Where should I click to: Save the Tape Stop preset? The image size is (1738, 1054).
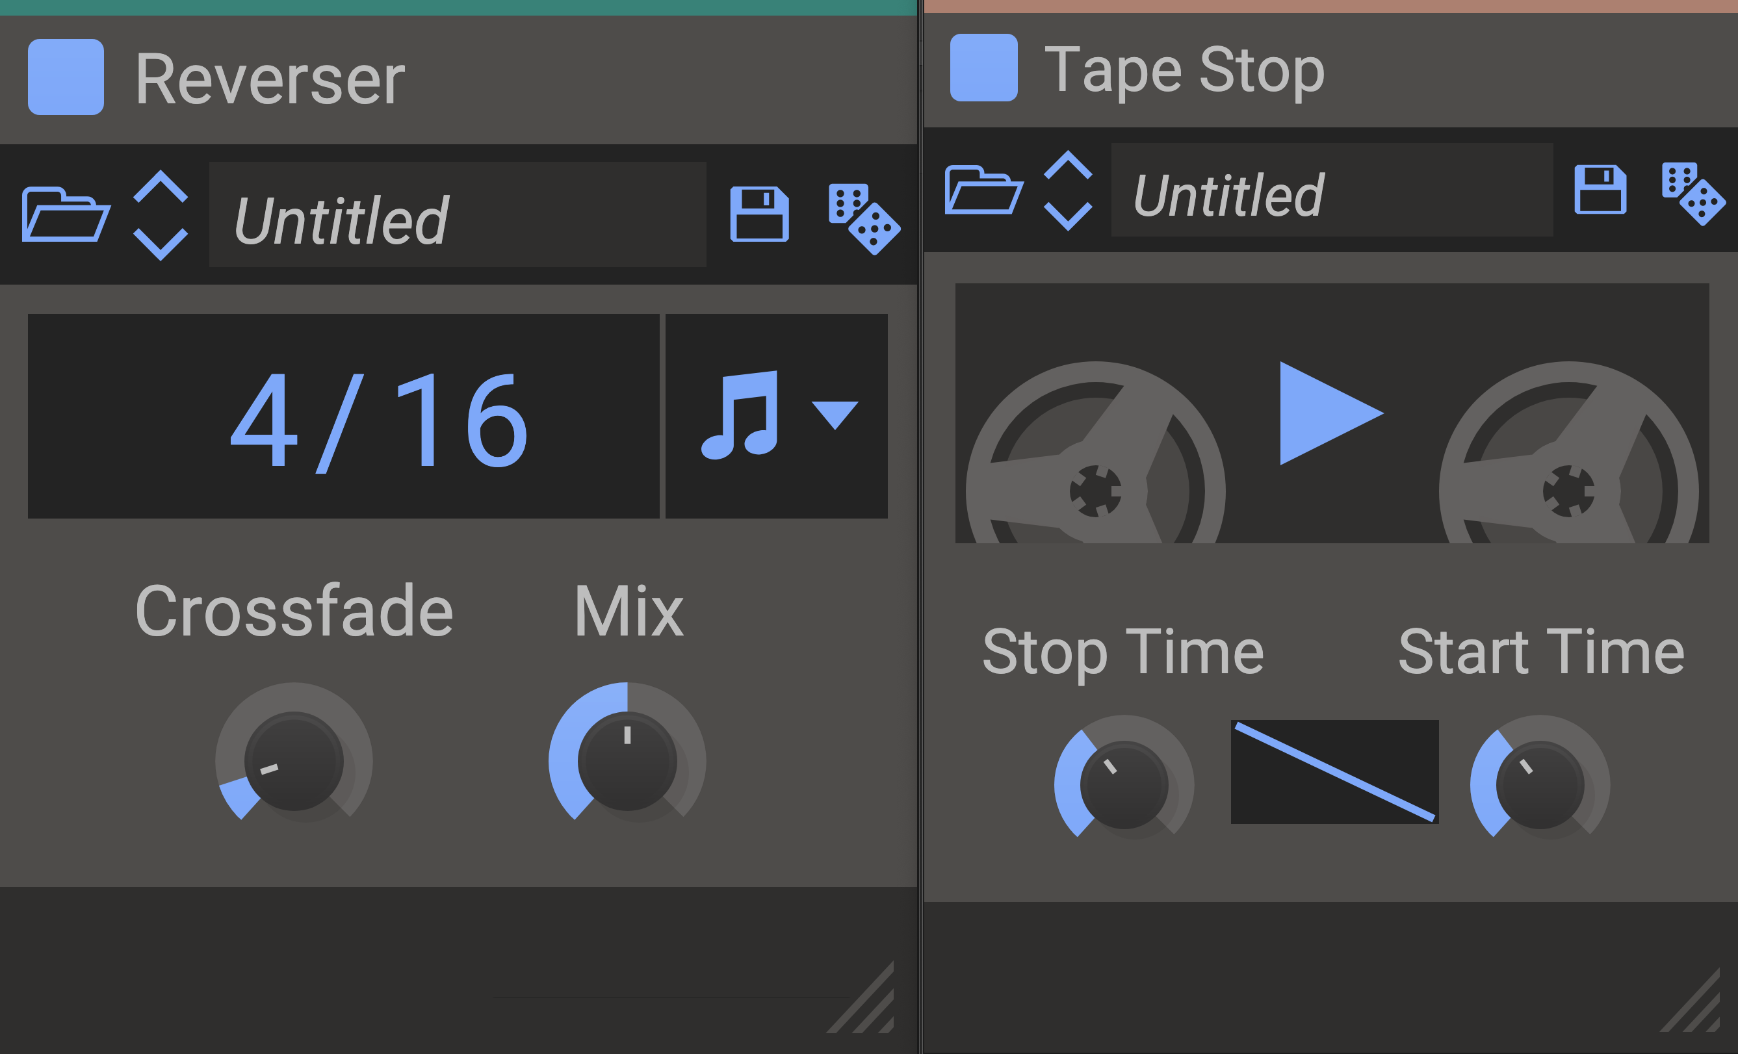(1600, 189)
